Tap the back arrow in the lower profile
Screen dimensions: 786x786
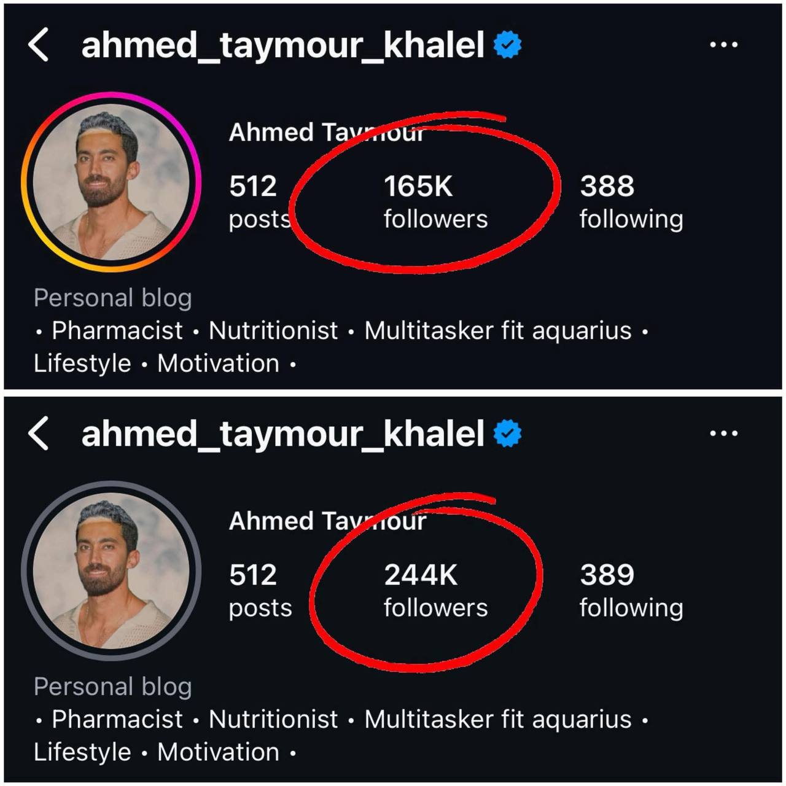[x=38, y=434]
